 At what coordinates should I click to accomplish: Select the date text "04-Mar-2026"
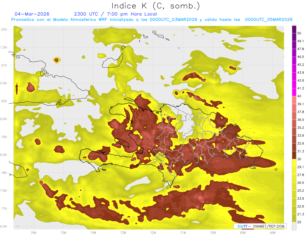coord(32,14)
